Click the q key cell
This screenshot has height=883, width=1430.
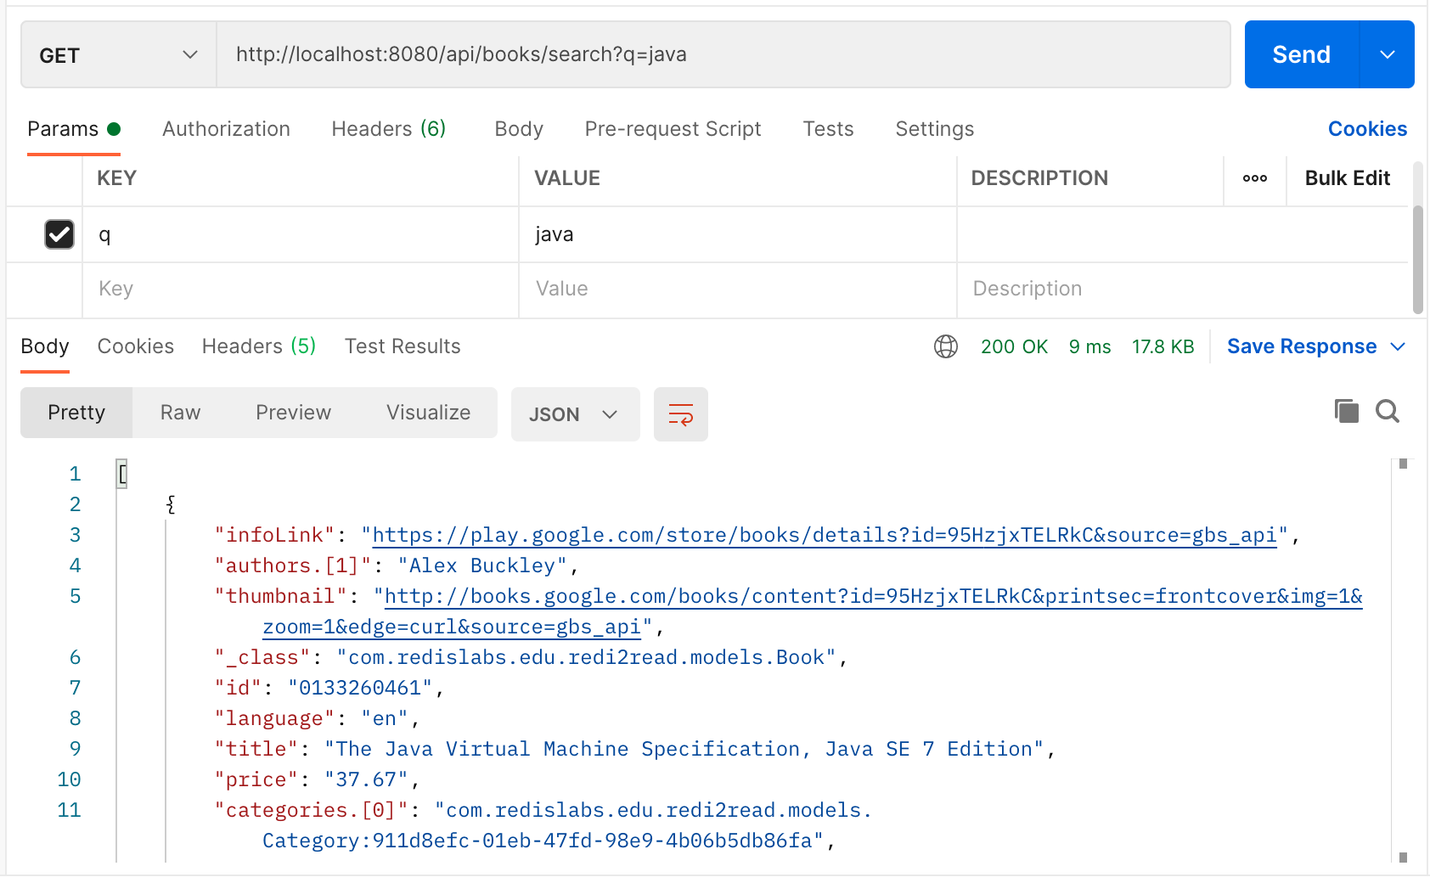click(301, 234)
